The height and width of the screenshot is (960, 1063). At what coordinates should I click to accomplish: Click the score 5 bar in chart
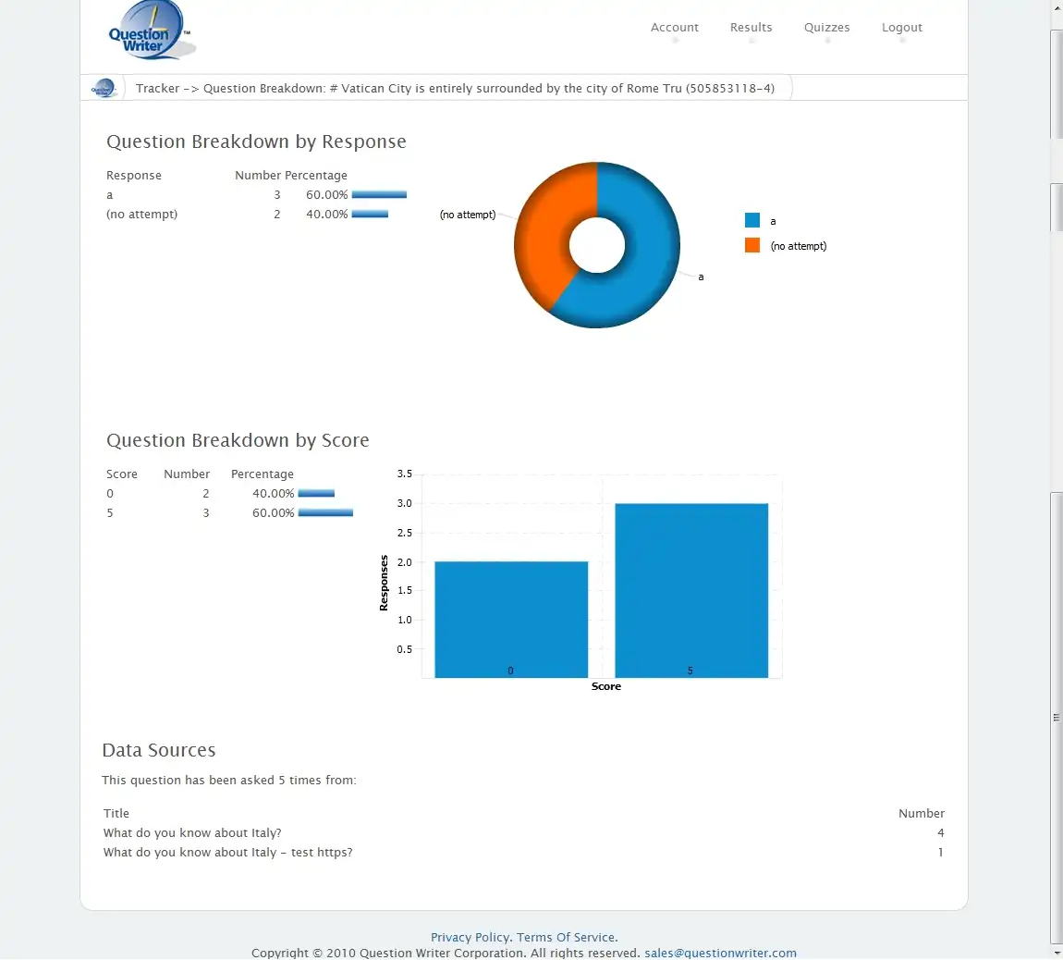690,590
